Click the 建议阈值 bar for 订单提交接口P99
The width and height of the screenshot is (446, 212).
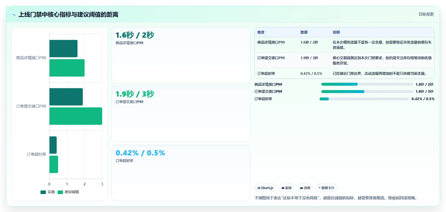pos(76,116)
